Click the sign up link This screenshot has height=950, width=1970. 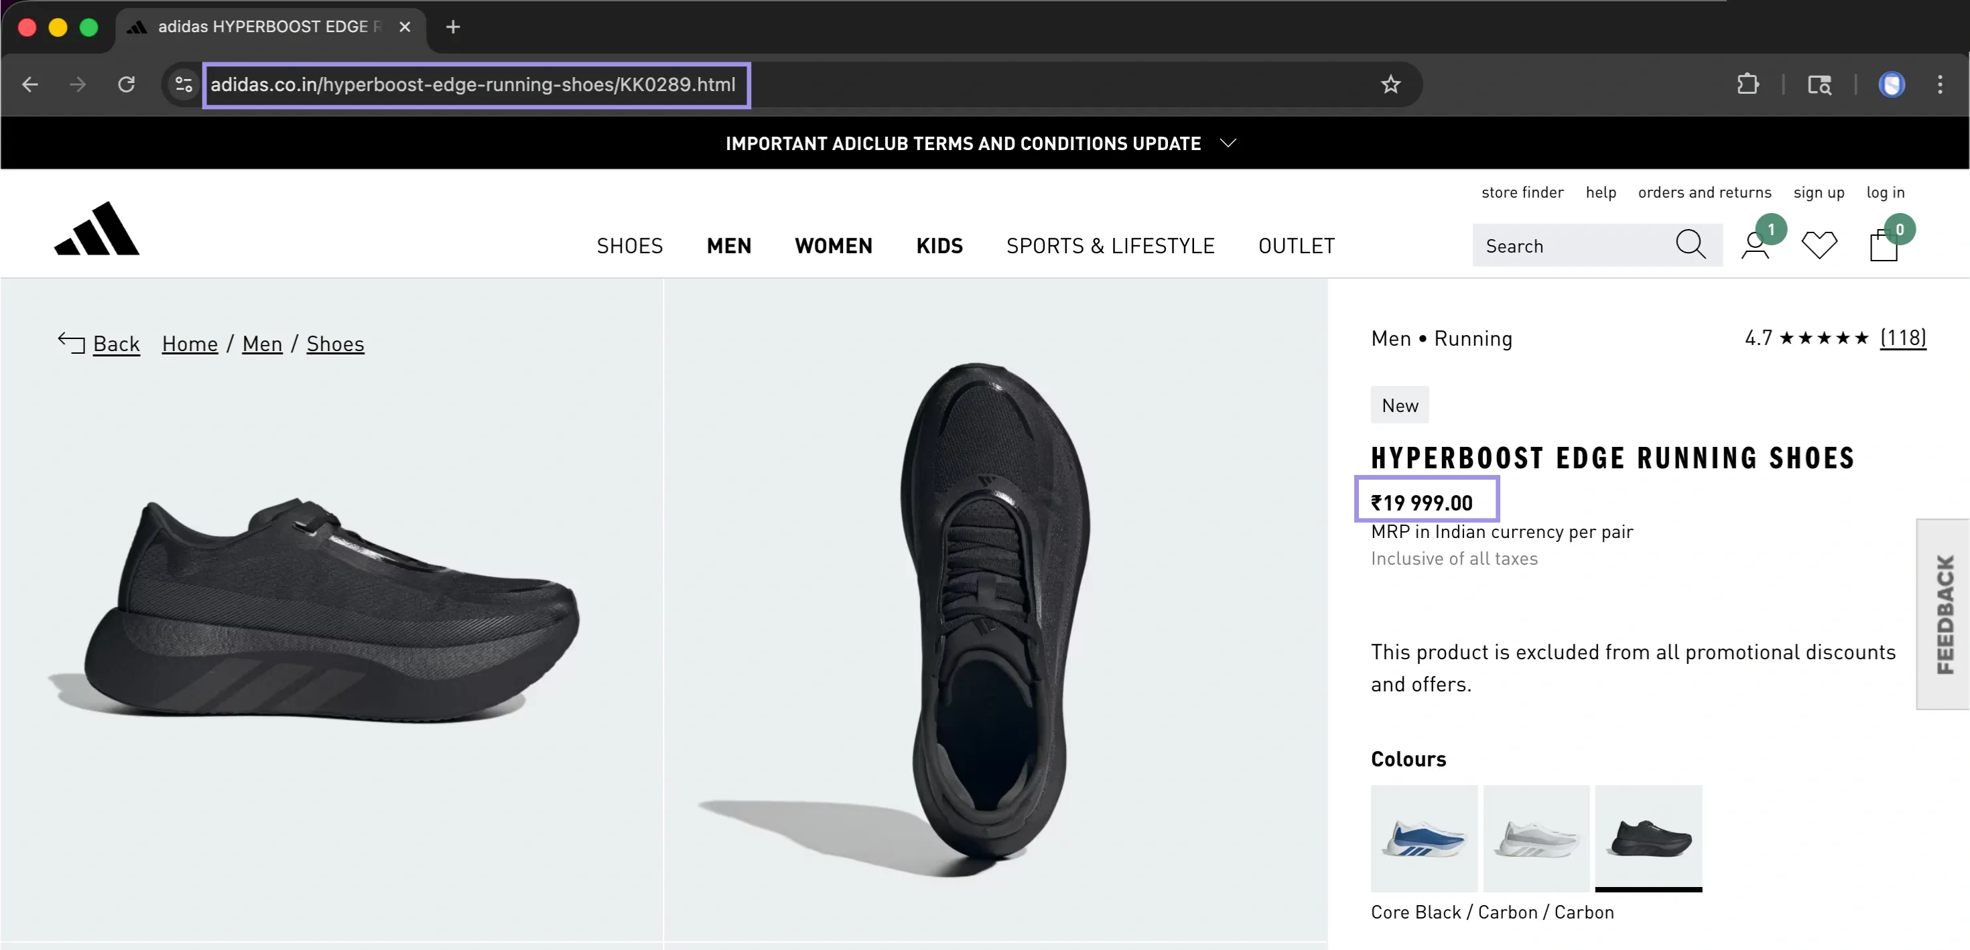tap(1819, 192)
